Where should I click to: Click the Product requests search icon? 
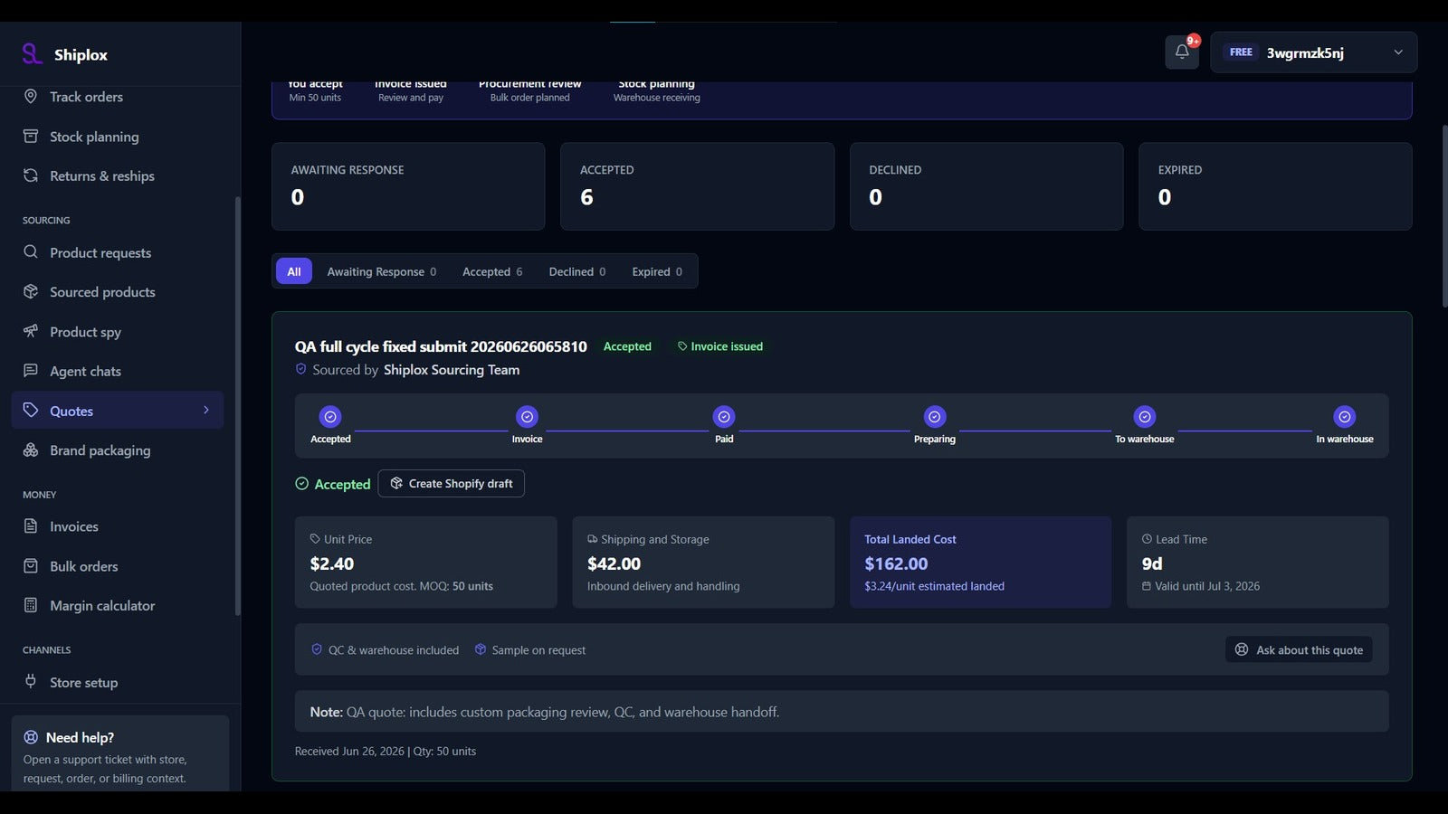(x=31, y=252)
